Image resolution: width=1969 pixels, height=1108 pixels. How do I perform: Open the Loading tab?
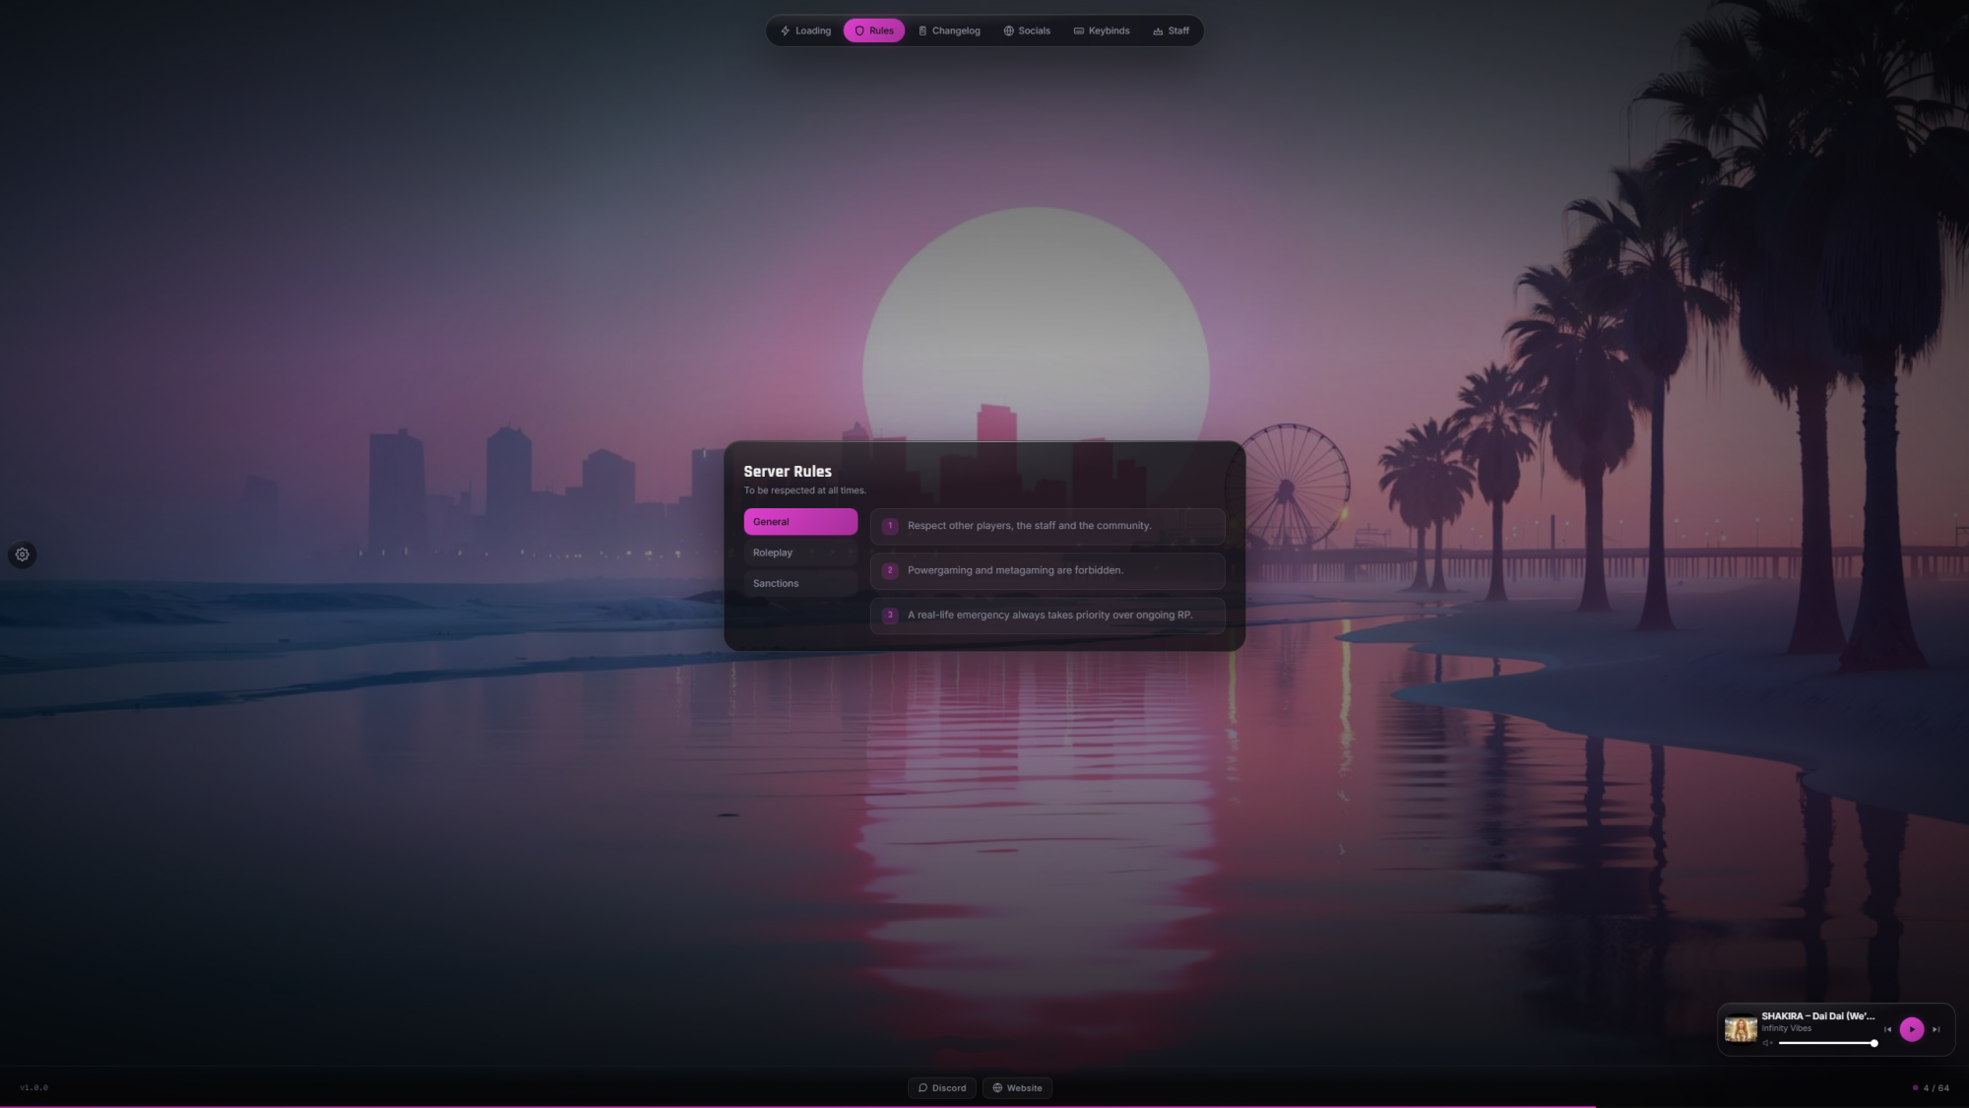tap(805, 31)
